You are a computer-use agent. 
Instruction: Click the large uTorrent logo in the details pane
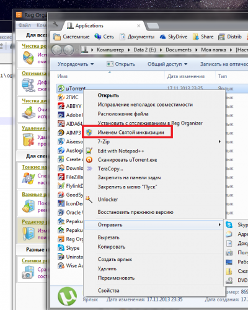click(67, 296)
